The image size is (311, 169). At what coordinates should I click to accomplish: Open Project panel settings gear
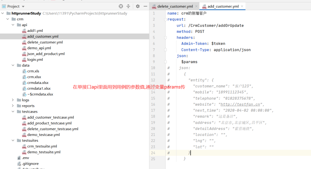138,6
